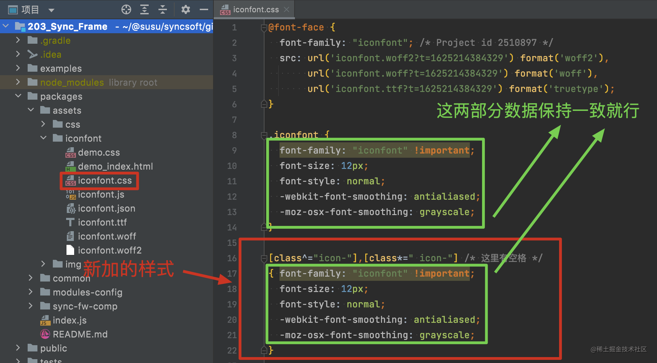The width and height of the screenshot is (657, 363).
Task: Expand the .gradle folder
Action: point(18,40)
